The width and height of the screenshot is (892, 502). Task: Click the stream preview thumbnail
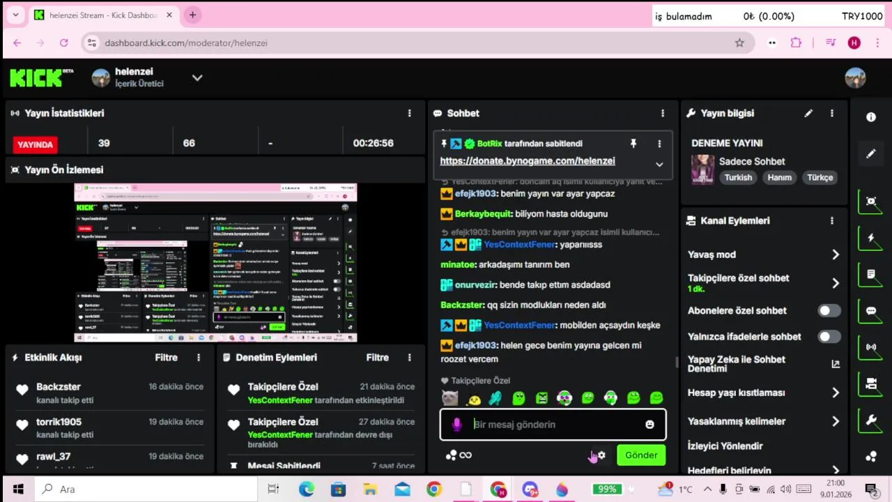[x=215, y=263]
